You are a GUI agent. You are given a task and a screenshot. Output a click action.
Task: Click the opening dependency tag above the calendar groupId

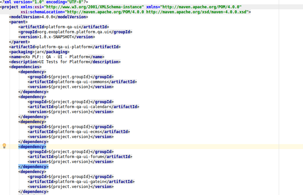(x=32, y=97)
